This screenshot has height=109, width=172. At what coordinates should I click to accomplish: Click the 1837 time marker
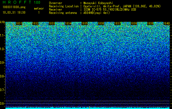(x=118, y=23)
